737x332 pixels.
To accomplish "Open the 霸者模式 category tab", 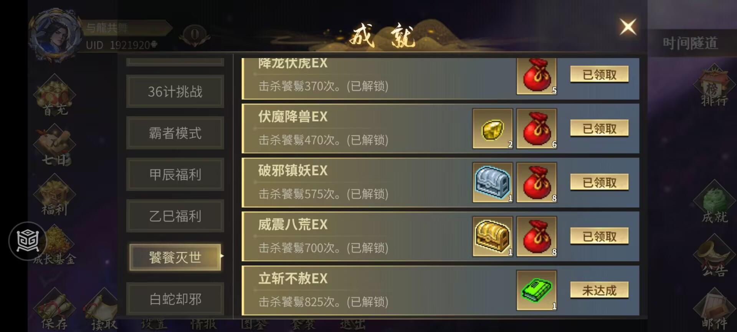I will [175, 133].
